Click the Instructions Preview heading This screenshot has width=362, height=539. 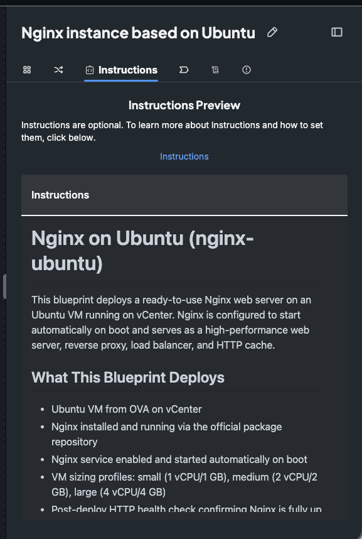(184, 105)
